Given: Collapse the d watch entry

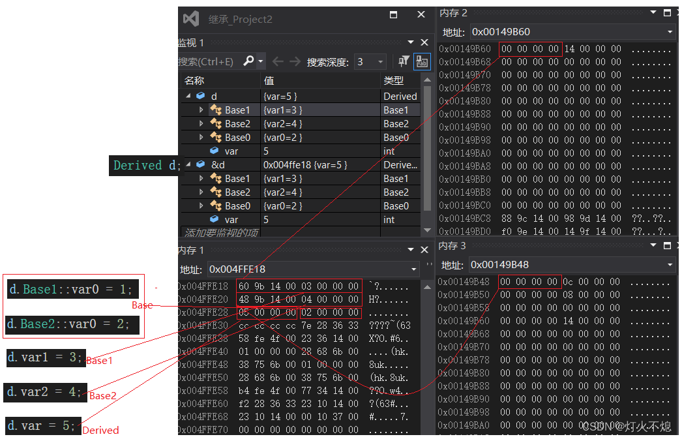Looking at the screenshot, I should pos(188,96).
